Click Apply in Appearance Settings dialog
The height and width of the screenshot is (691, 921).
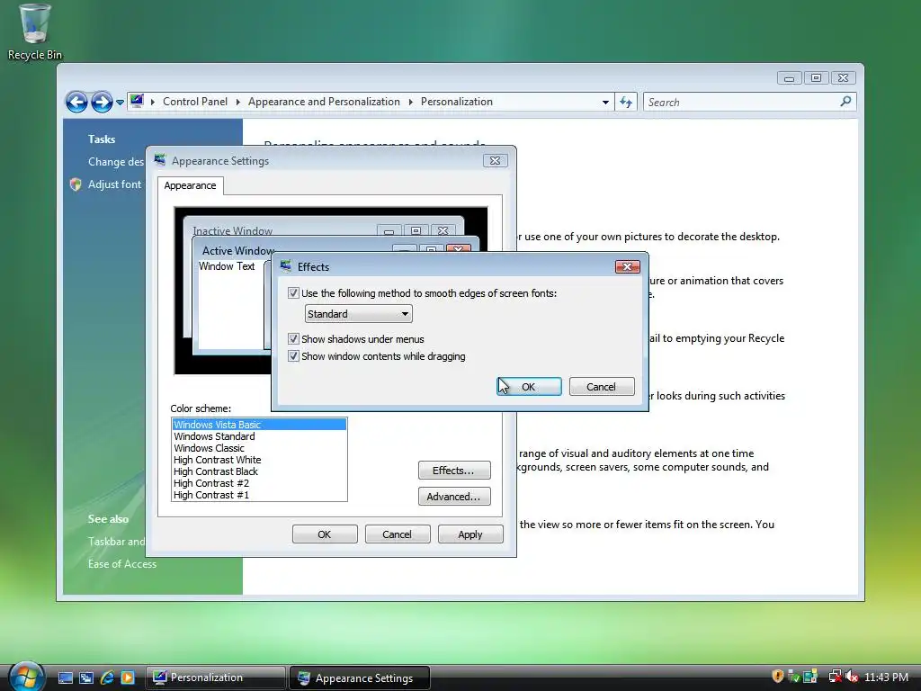coord(470,534)
